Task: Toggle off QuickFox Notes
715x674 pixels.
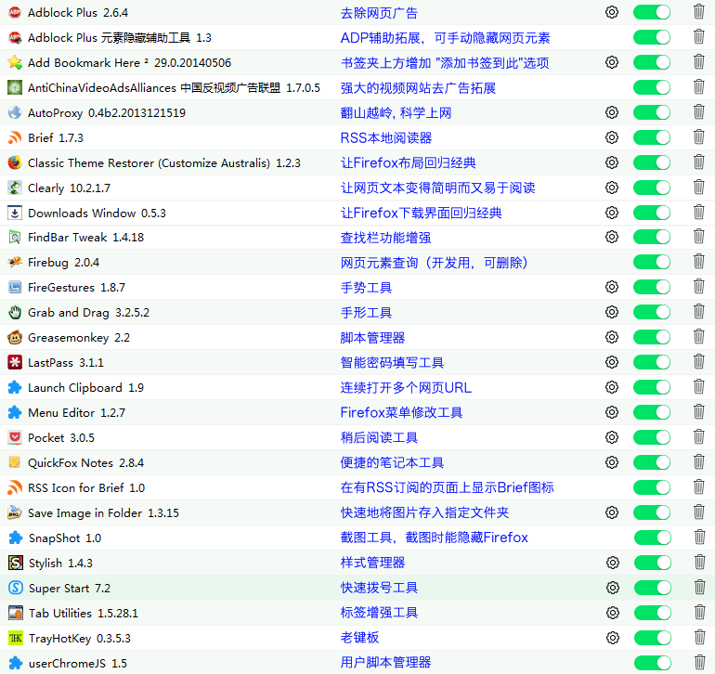Action: pyautogui.click(x=652, y=463)
